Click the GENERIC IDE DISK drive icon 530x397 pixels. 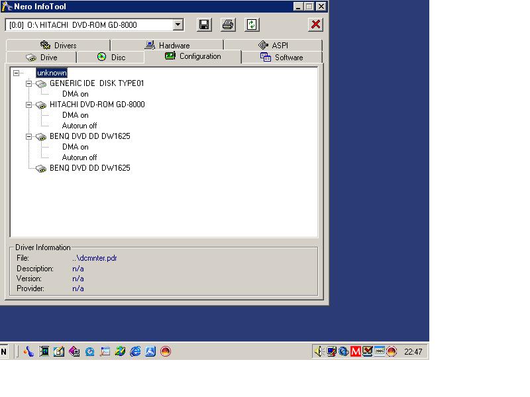[x=41, y=84]
